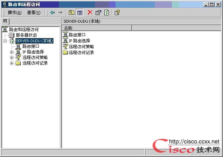Click the 远程访问记录 folder icon in tree

[x=18, y=63]
